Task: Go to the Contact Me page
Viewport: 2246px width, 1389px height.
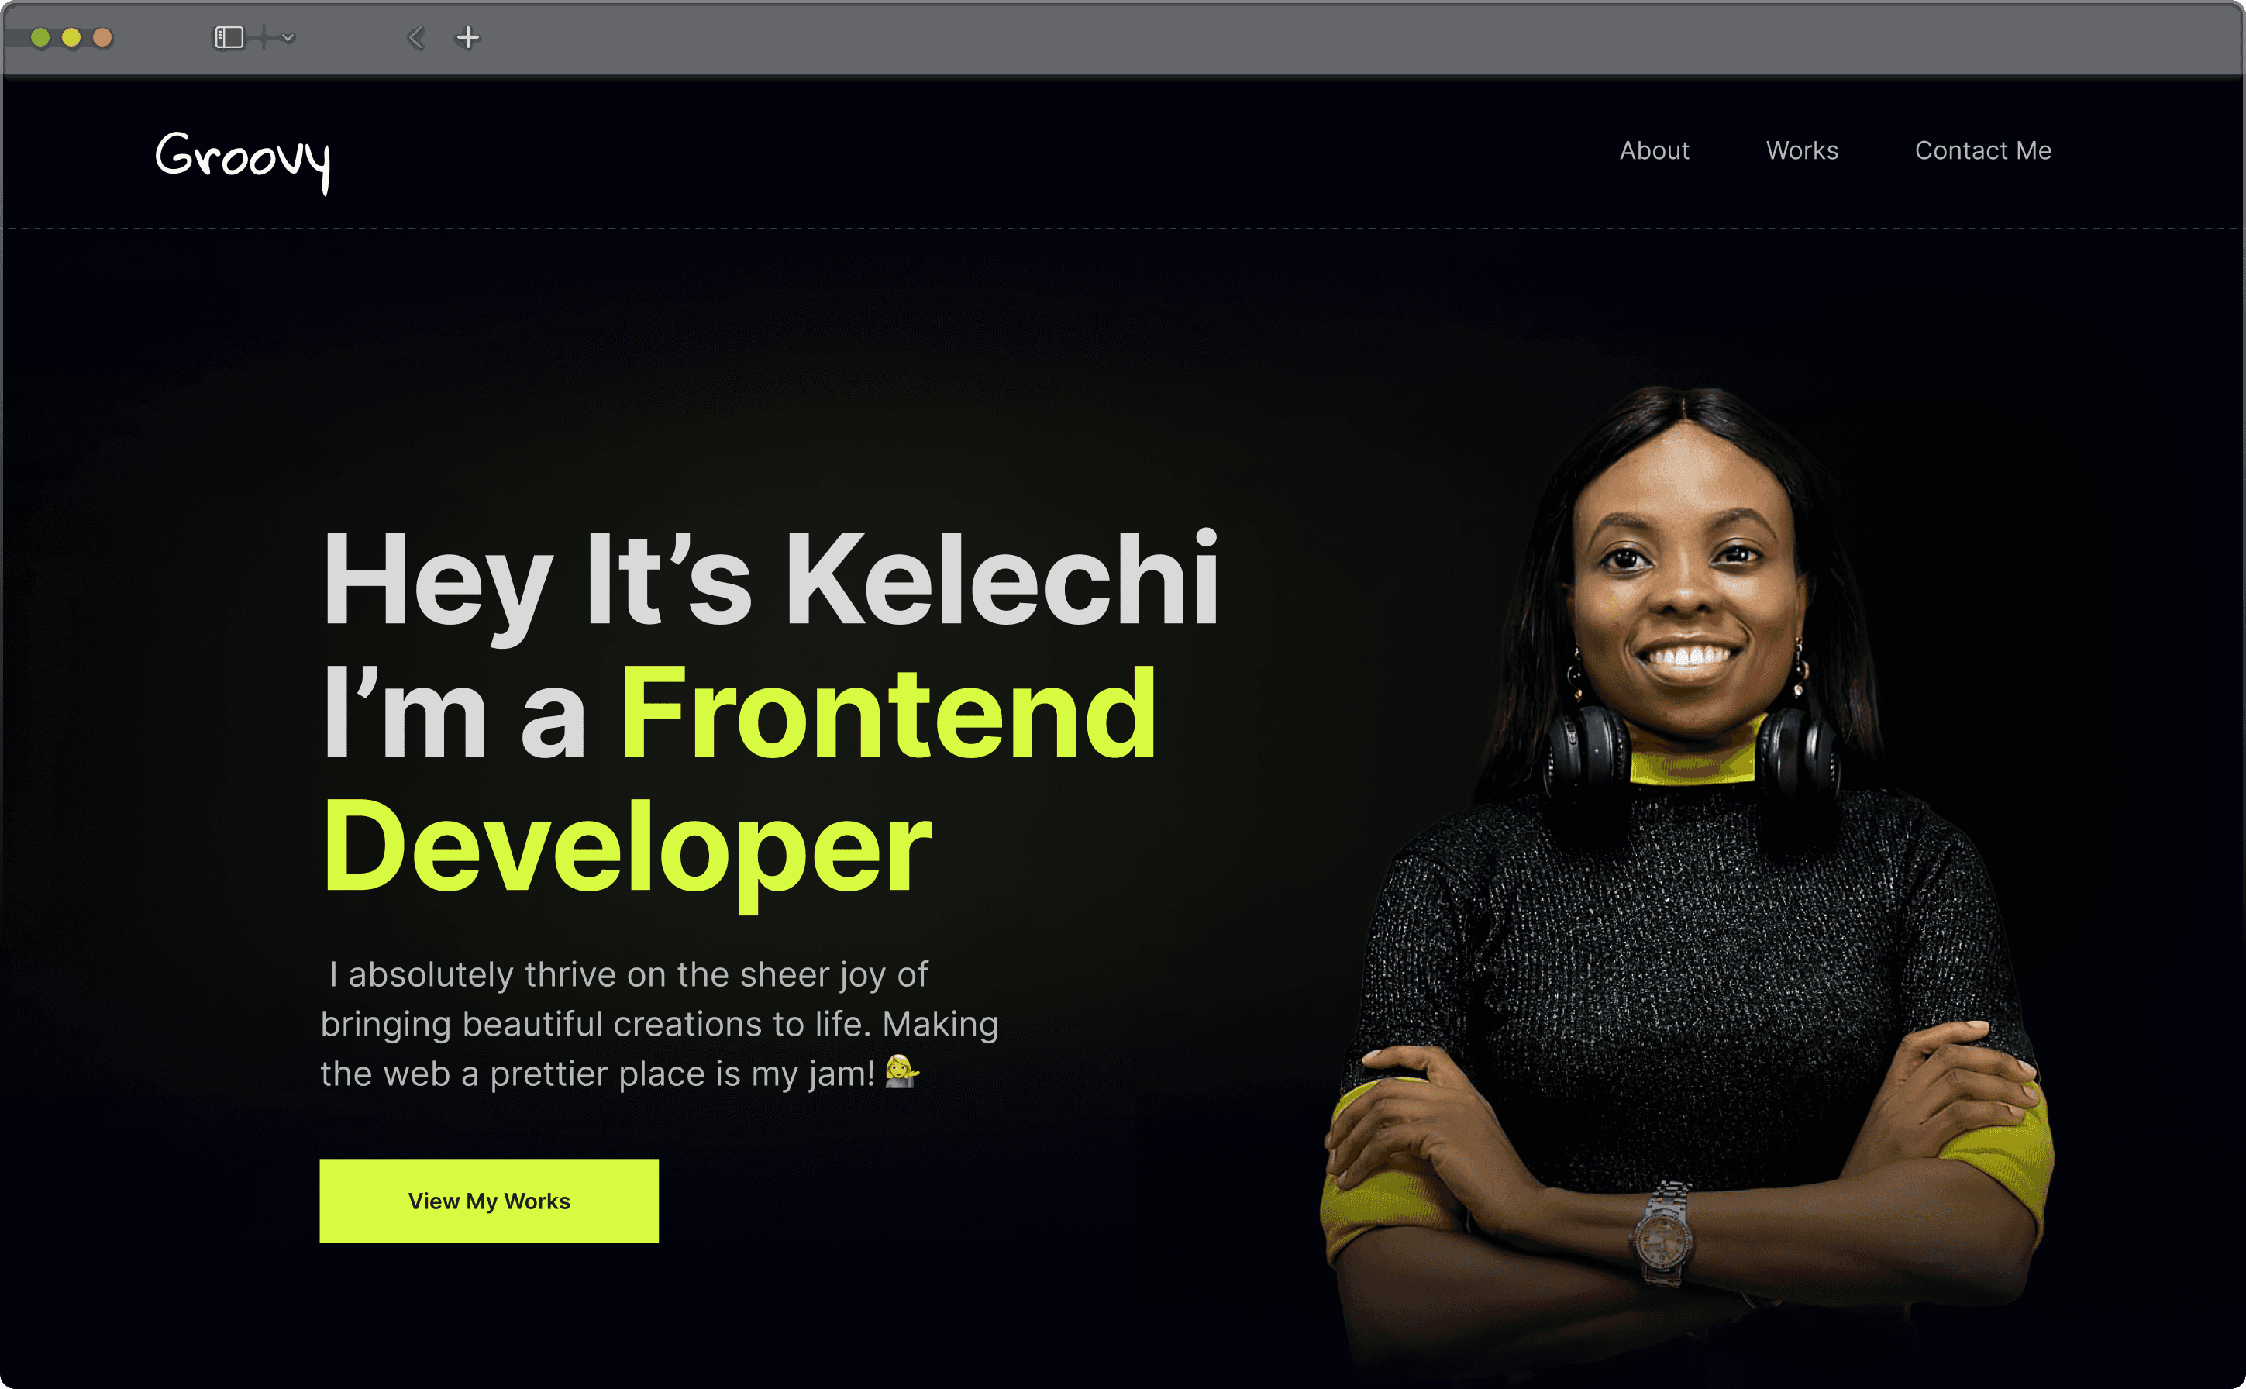Action: click(1982, 150)
